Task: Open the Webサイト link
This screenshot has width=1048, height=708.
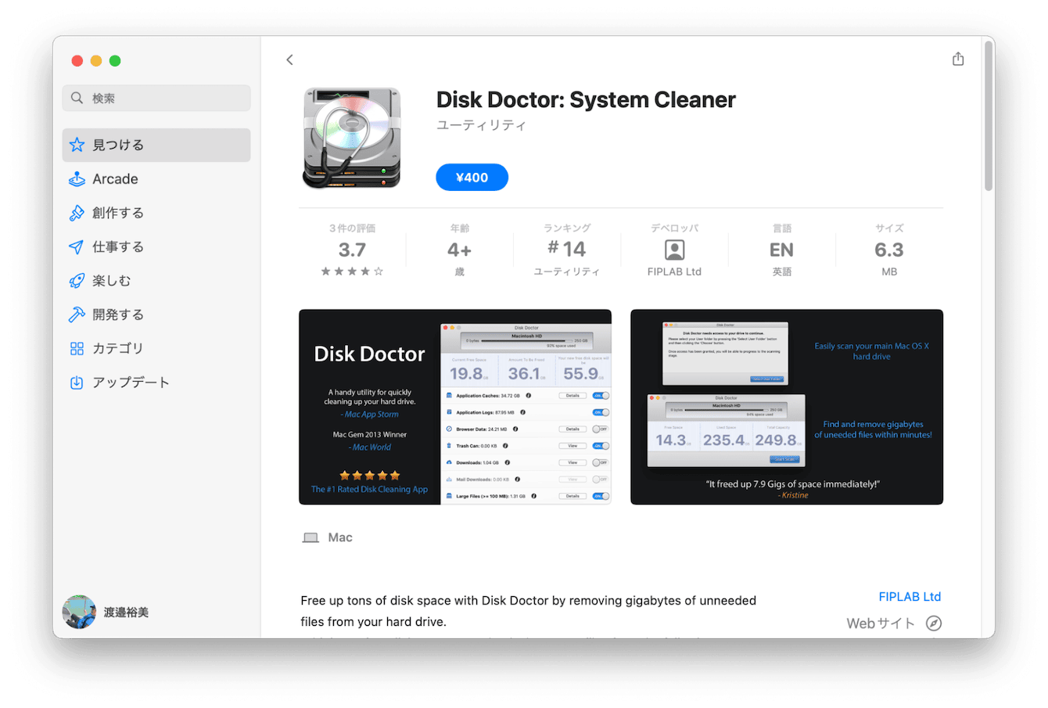Action: (881, 624)
